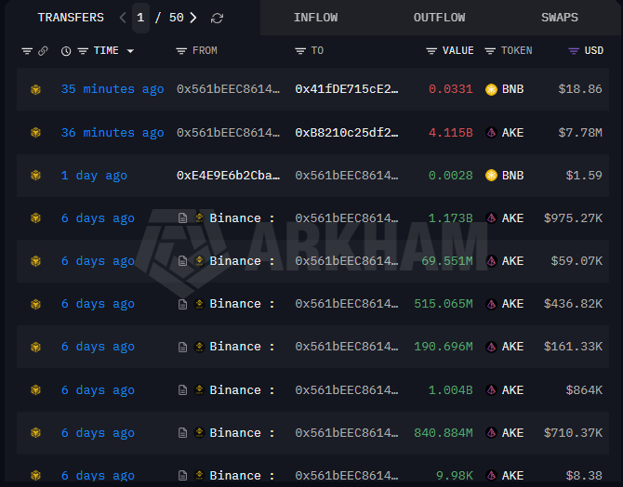Click BNB chain icon in $7.78M row
Screen dimensions: 623x487
tap(35, 132)
